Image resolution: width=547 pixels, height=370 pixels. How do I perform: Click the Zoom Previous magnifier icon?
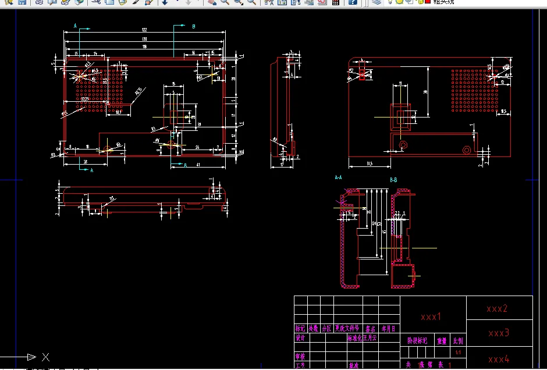click(x=251, y=2)
